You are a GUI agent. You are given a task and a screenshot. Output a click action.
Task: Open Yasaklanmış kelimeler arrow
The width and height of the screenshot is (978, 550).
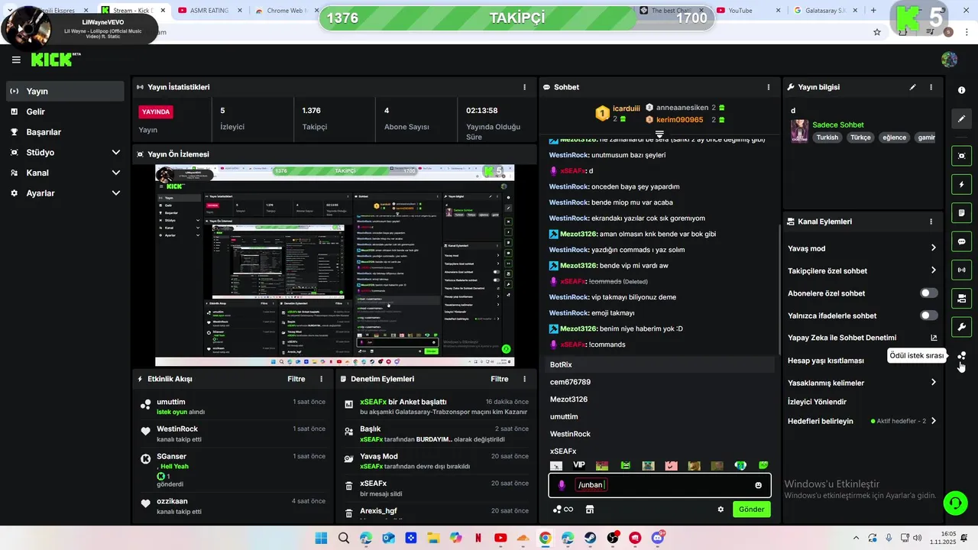click(933, 383)
